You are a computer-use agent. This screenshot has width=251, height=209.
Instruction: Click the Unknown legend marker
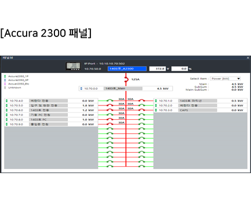point(5,87)
